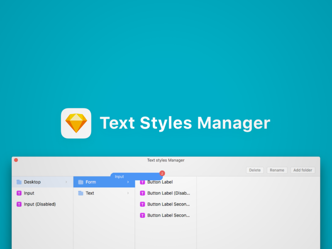
Task: Click the Rename button
Action: 277,170
